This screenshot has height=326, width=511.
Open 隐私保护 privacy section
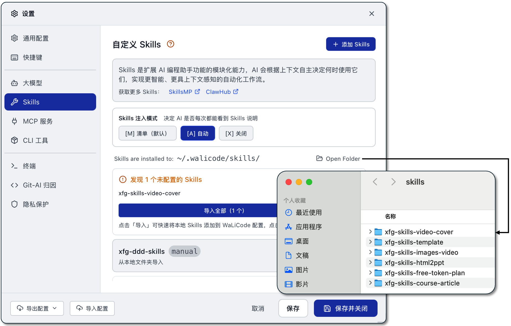(x=50, y=204)
